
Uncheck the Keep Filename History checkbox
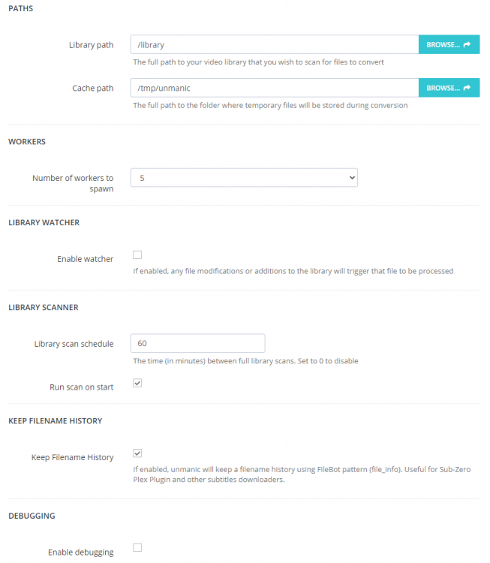(x=137, y=453)
